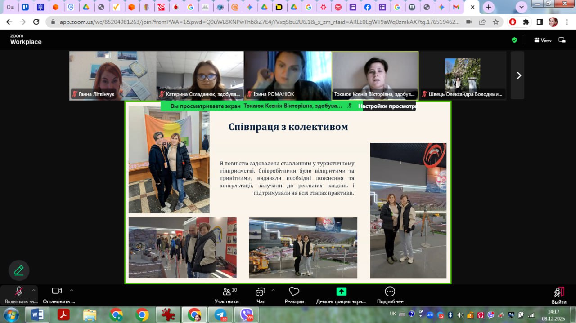The height and width of the screenshot is (323, 576).
Task: Expand chat options arrow beside chat
Action: pyautogui.click(x=273, y=290)
